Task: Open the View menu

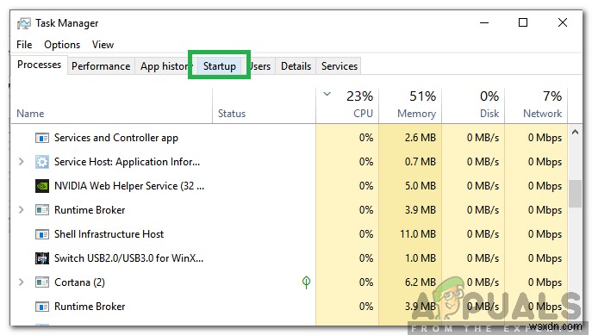Action: click(103, 45)
